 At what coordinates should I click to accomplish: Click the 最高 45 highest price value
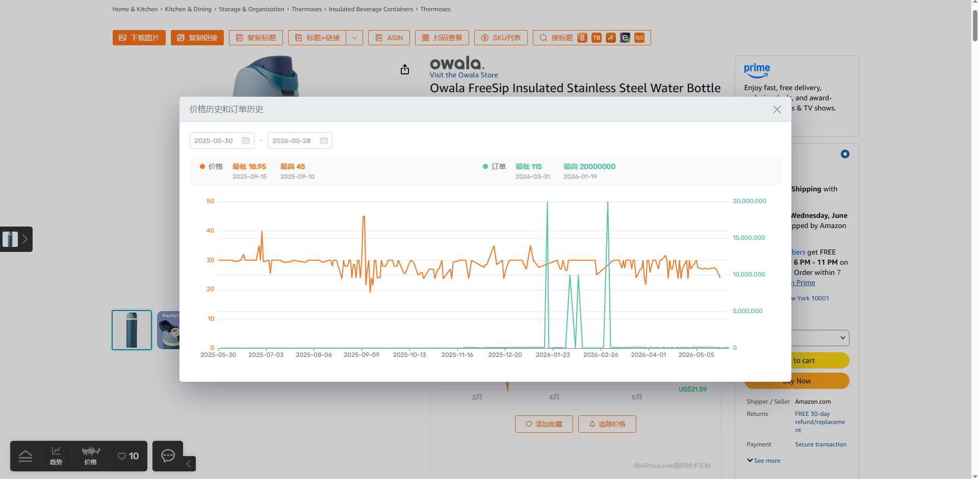tap(293, 166)
